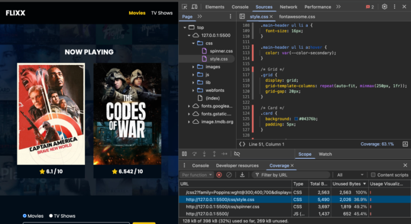Open (index) in the file tree
This screenshot has width=411, height=224.
(x=212, y=98)
